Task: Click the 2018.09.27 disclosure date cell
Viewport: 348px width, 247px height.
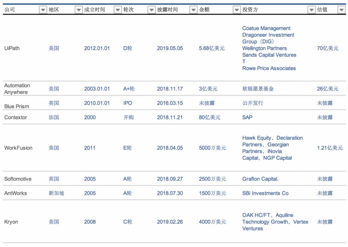Action: (x=170, y=179)
